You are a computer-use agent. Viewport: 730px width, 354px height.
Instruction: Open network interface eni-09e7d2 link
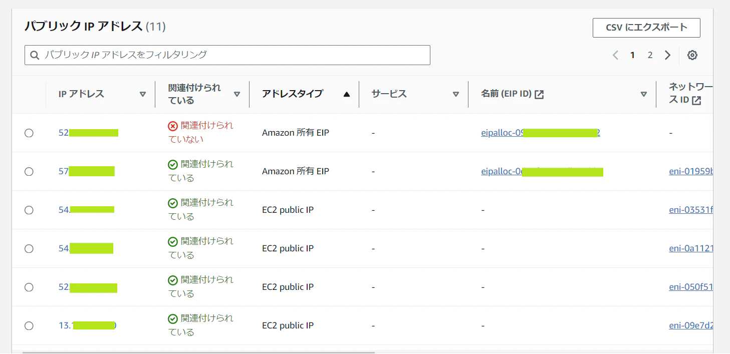tap(691, 325)
